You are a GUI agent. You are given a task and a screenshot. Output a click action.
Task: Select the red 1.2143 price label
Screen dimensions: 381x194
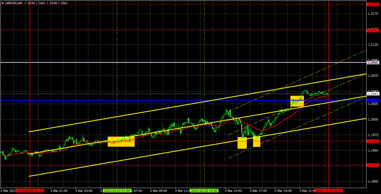click(x=373, y=30)
